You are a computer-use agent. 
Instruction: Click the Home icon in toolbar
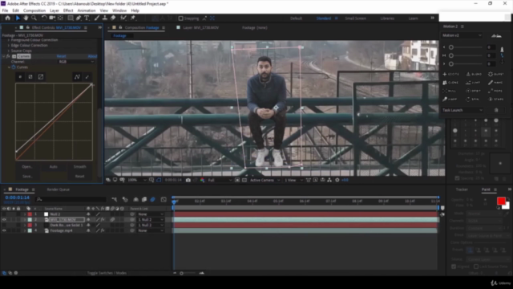click(x=7, y=18)
